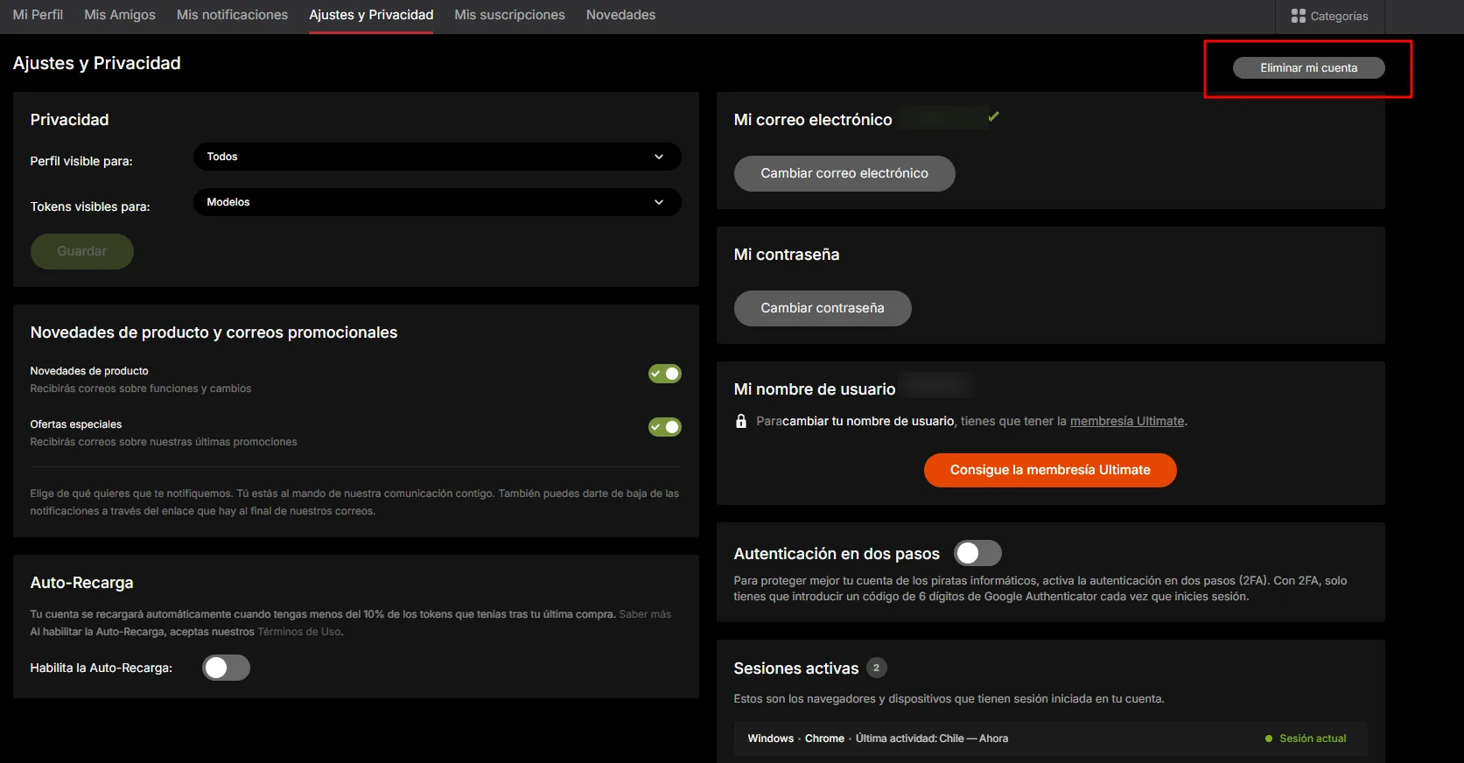
Task: Click the Sesión actual label
Action: pyautogui.click(x=1313, y=738)
